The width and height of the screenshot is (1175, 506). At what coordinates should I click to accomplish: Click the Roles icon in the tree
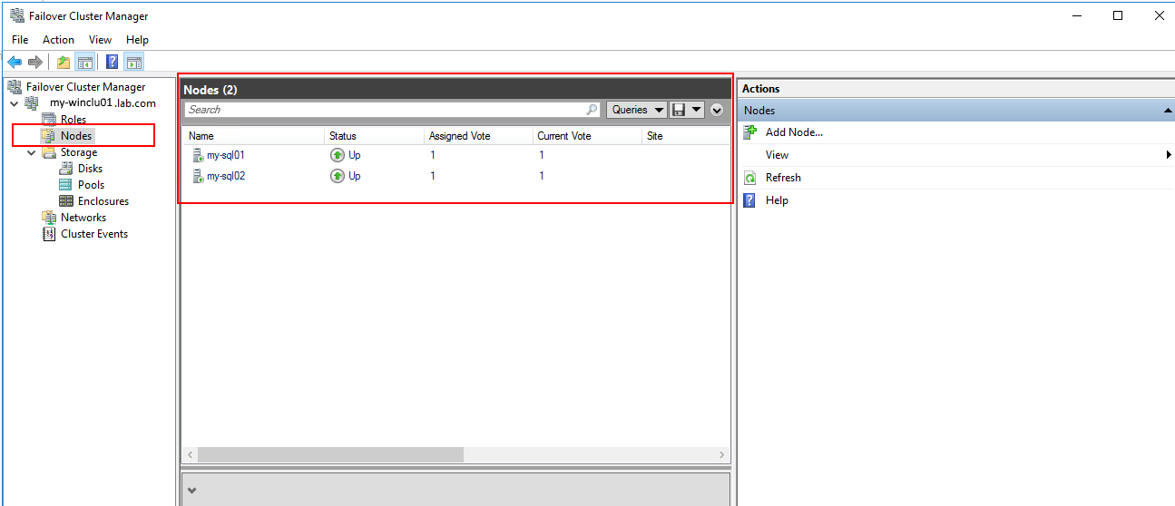coord(49,120)
